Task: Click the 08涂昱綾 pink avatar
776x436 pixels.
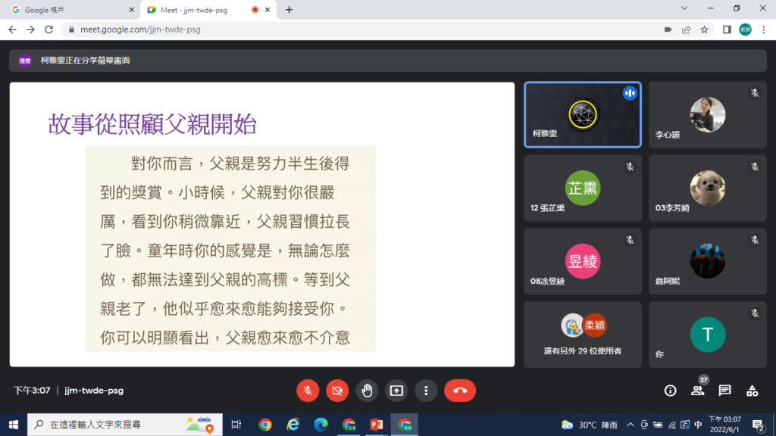Action: pos(583,261)
